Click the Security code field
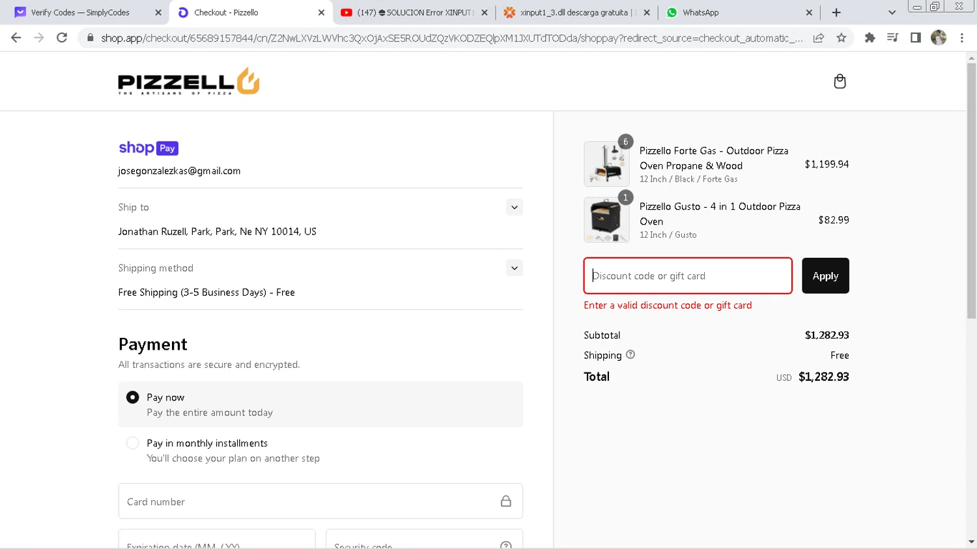 [424, 540]
